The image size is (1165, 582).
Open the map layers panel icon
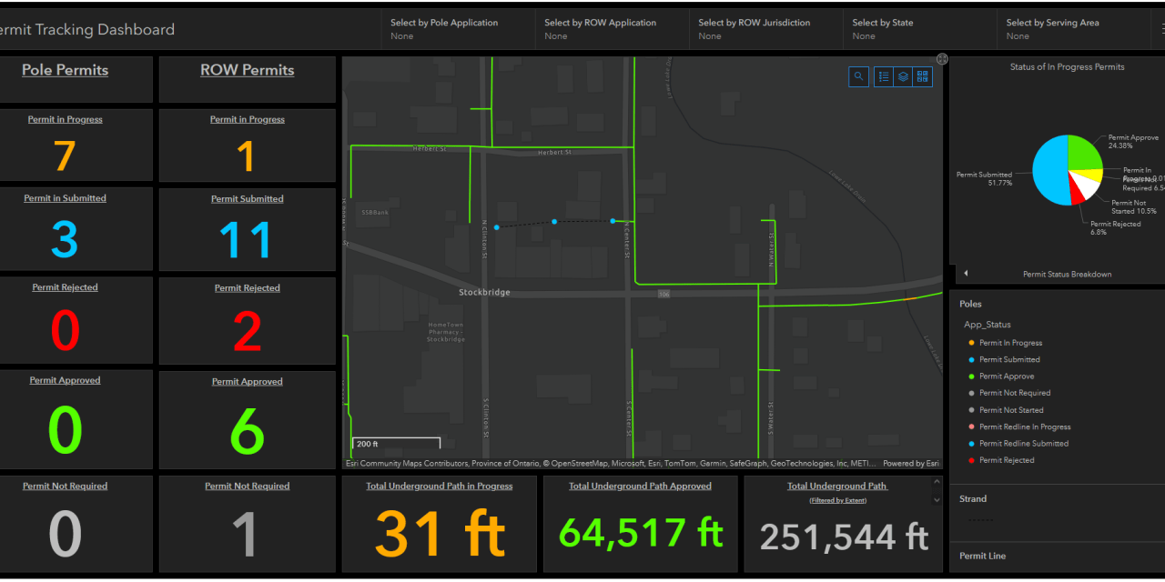click(x=903, y=77)
